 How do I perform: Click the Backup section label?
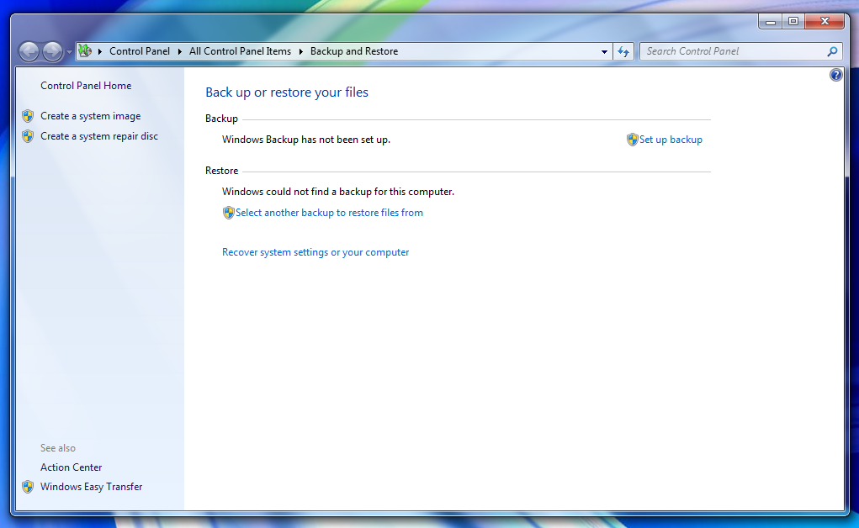pos(221,119)
